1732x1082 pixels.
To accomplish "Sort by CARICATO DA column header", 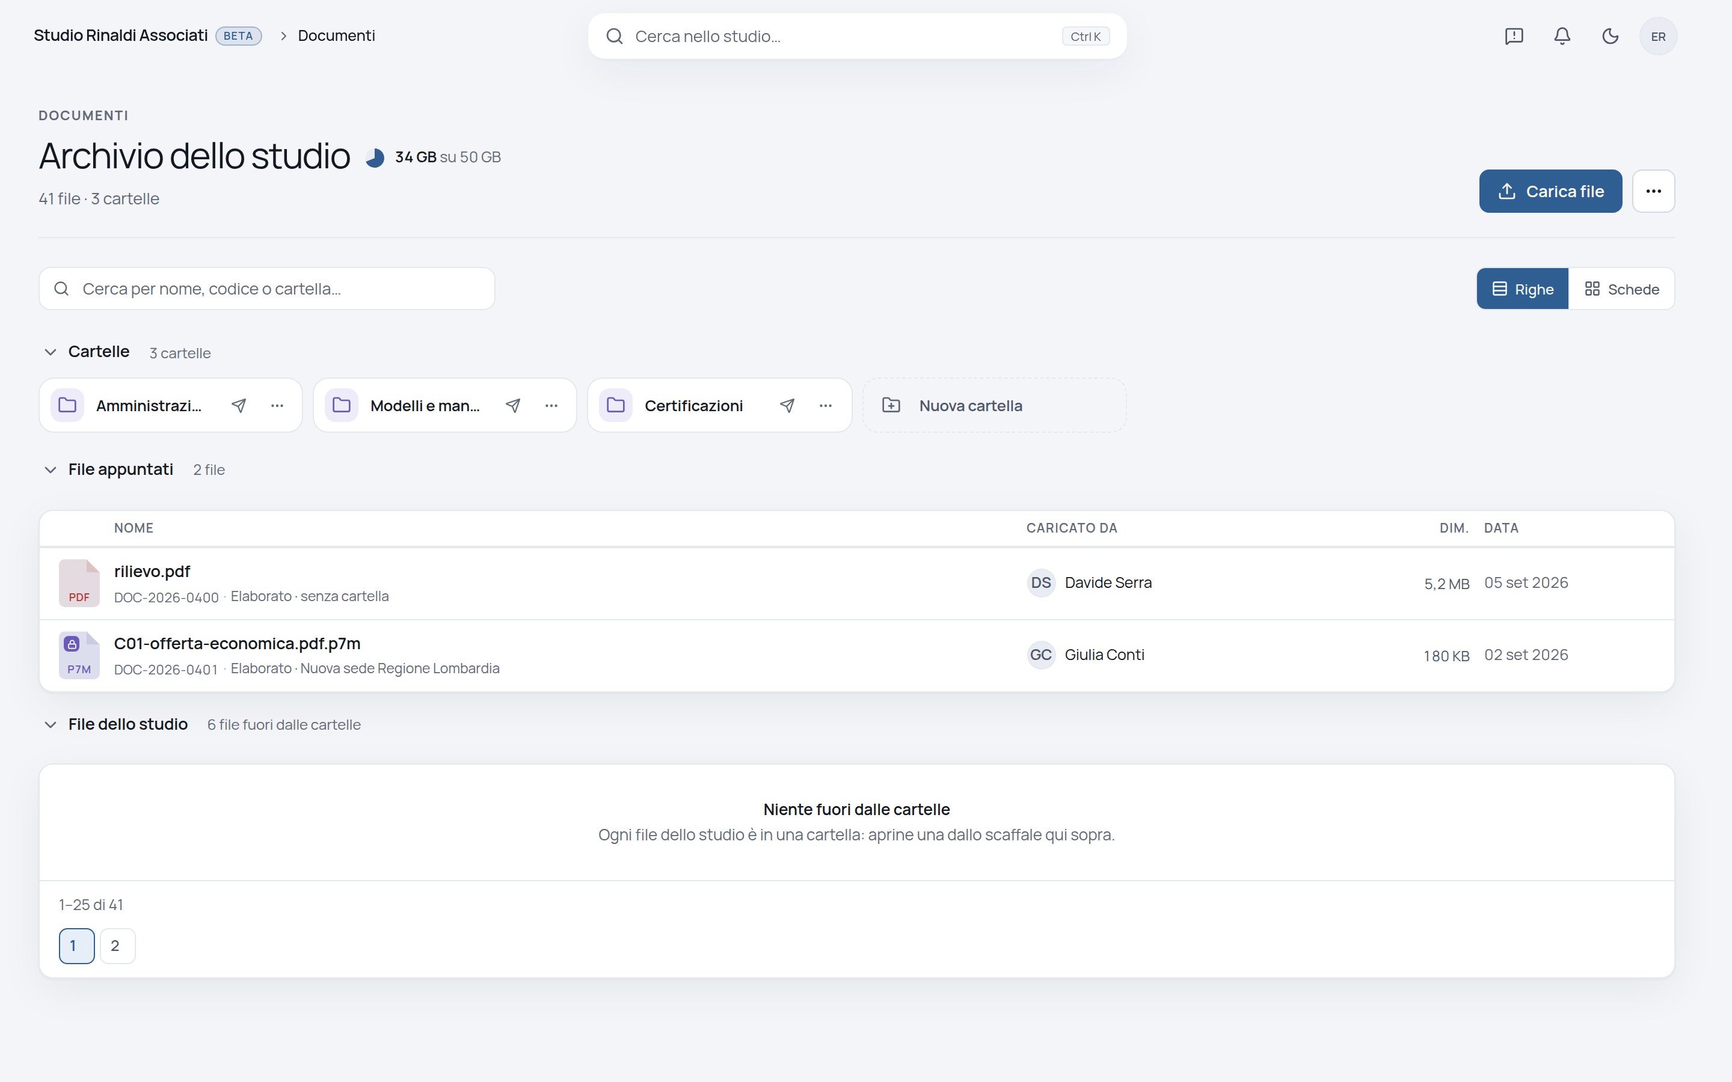I will 1072,528.
